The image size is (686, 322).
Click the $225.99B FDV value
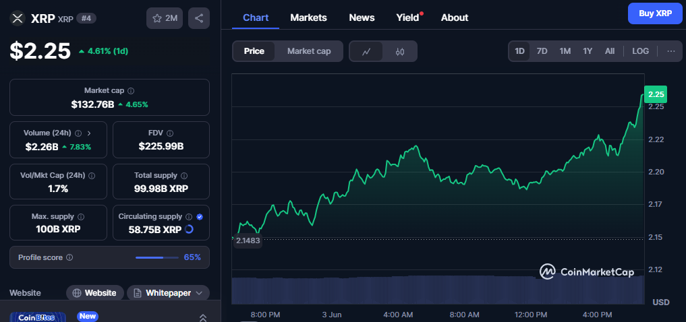(x=161, y=146)
